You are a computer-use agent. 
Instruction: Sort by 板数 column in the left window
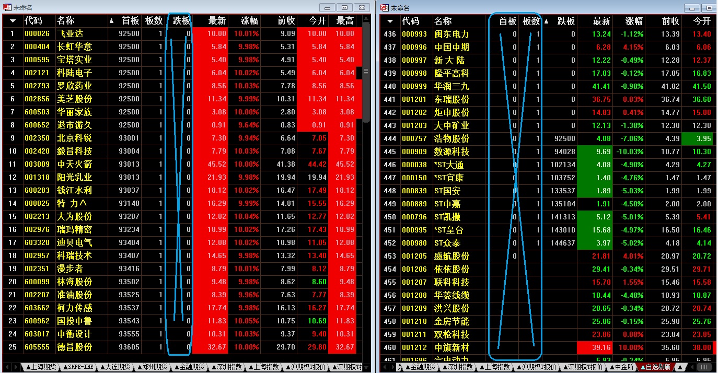click(154, 21)
